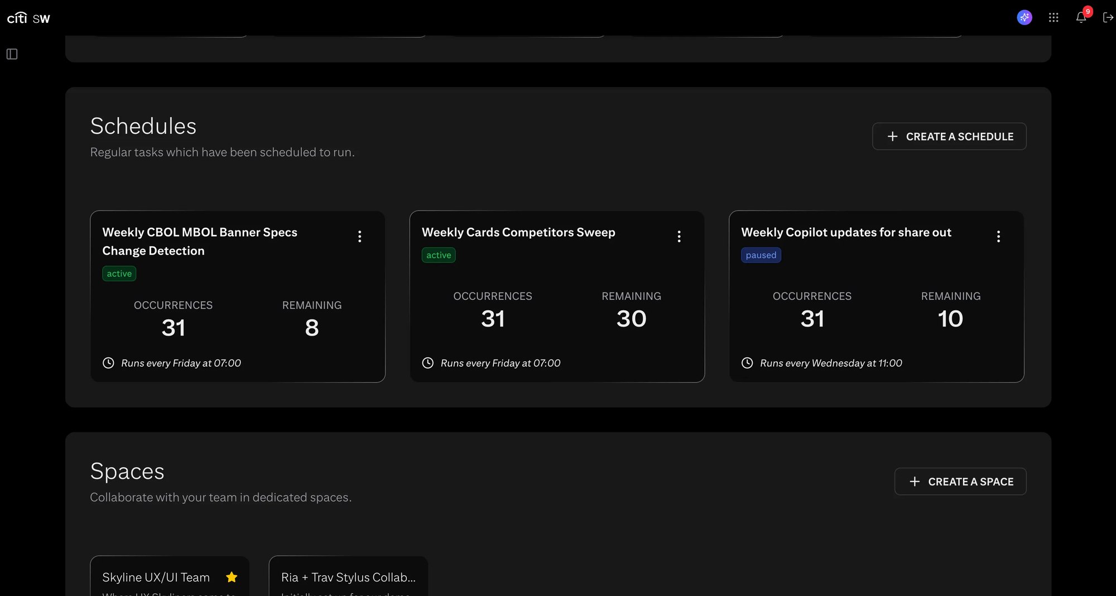This screenshot has height=596, width=1116.
Task: Click Create a Space button
Action: coord(960,481)
